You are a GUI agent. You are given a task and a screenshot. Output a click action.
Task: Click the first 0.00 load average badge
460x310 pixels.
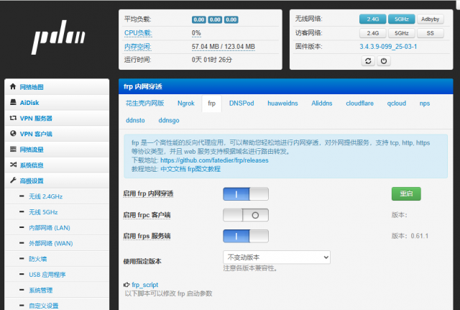(x=199, y=19)
